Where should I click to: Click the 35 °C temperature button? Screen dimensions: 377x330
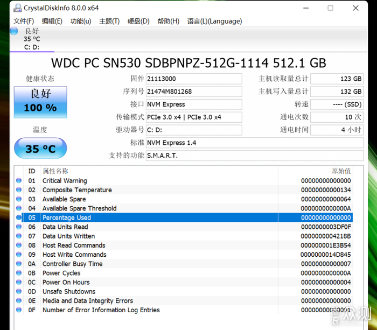coord(40,148)
